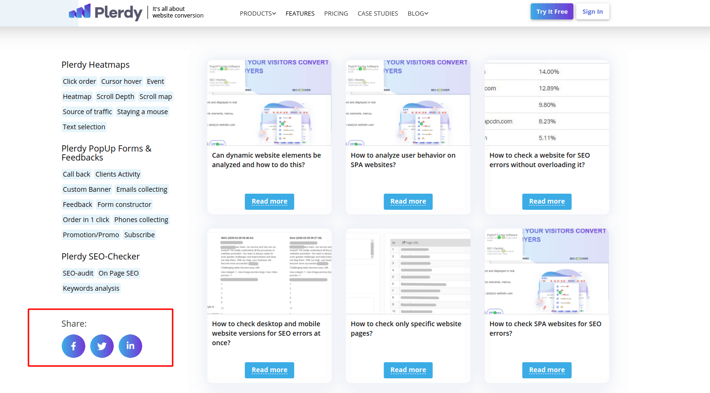Open the Custom Banner tag

pyautogui.click(x=87, y=189)
